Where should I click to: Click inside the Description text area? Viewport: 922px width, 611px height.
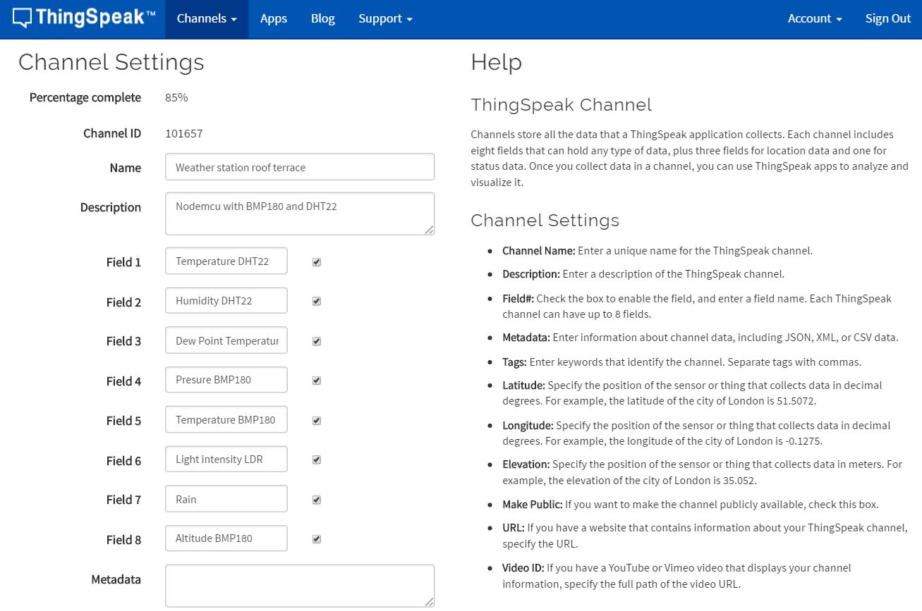tap(300, 214)
